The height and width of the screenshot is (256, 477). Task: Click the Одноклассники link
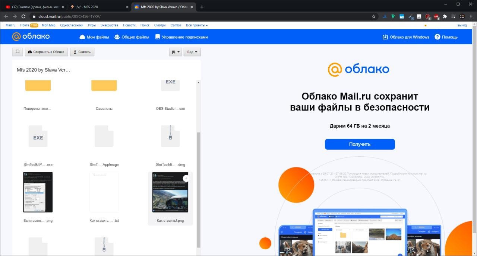click(x=72, y=25)
